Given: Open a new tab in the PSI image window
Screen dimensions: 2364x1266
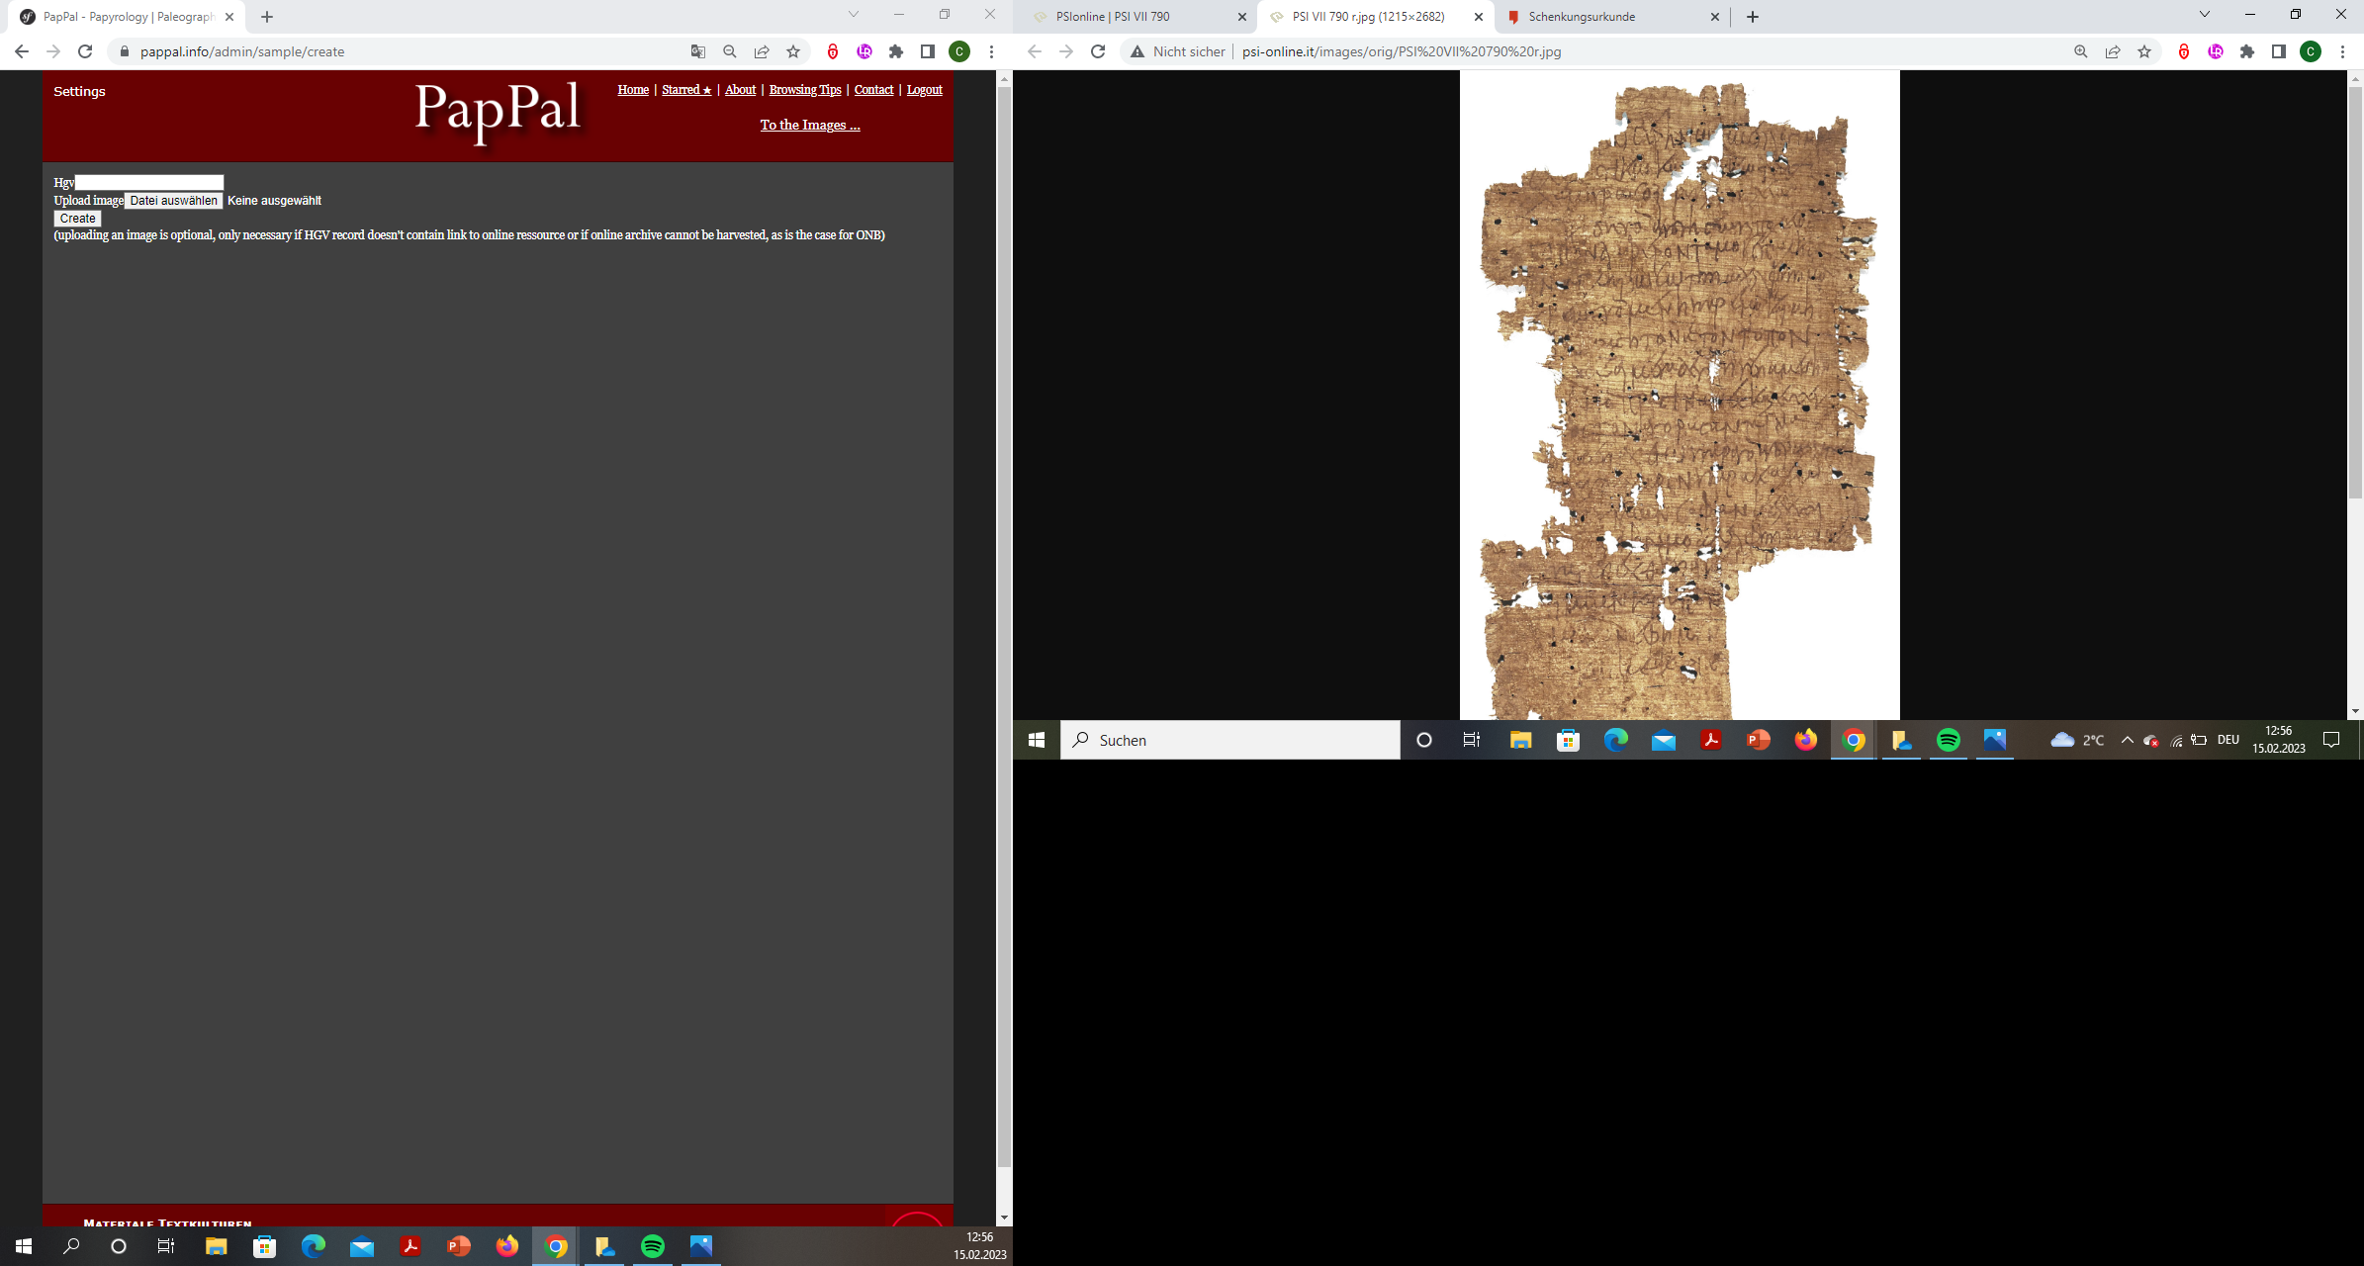Looking at the screenshot, I should (1753, 17).
